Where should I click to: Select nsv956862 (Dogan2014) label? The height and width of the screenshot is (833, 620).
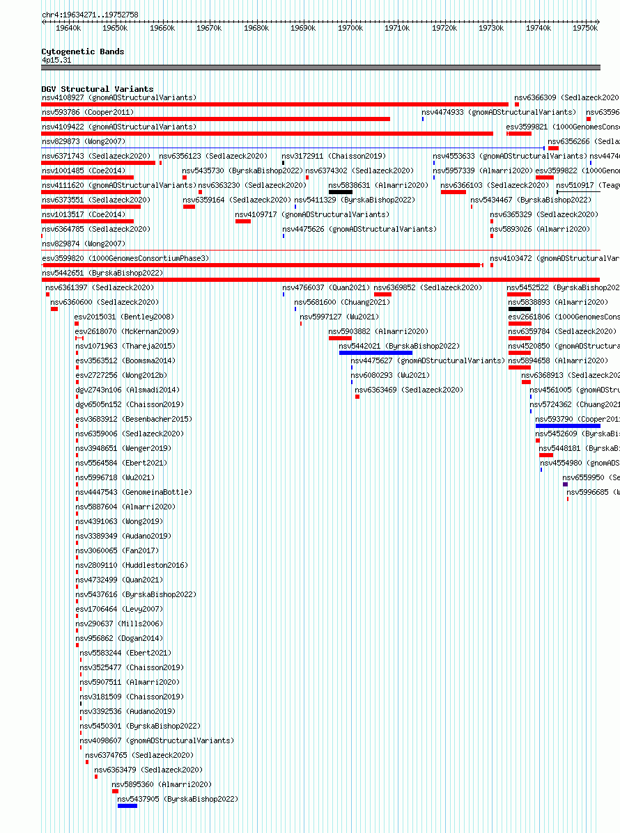coord(119,639)
